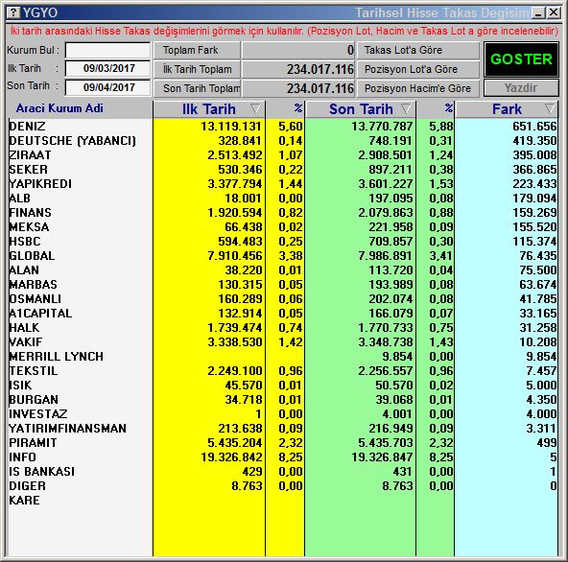Sort by Ilk Tarih column arrow
This screenshot has height=562, width=568.
point(255,108)
